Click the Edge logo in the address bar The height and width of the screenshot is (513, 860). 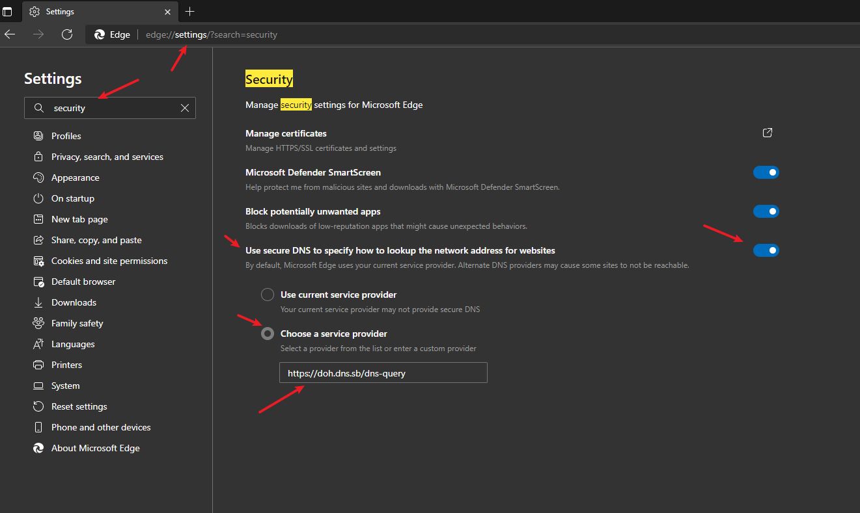pos(100,34)
